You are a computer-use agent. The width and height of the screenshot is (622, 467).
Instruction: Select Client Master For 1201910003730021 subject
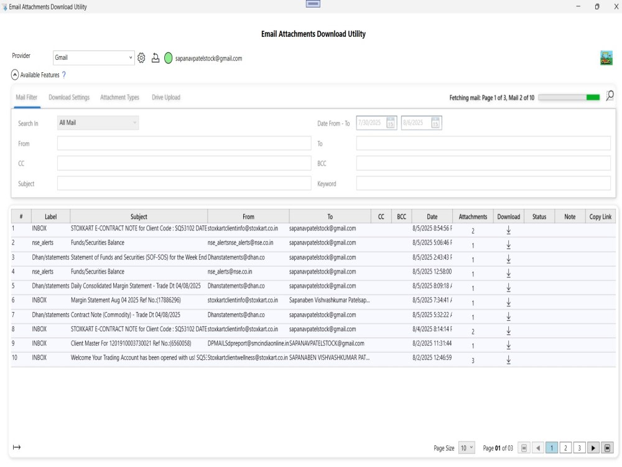(131, 343)
